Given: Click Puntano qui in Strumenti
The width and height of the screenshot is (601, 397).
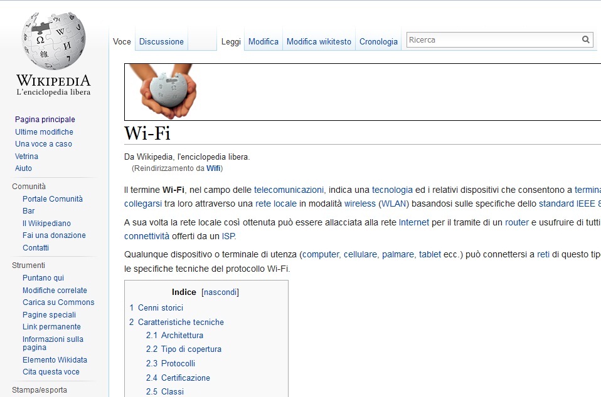Looking at the screenshot, I should pos(43,277).
